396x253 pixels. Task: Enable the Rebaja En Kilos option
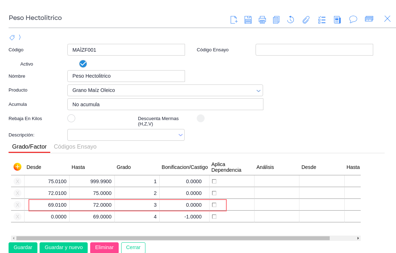click(71, 118)
